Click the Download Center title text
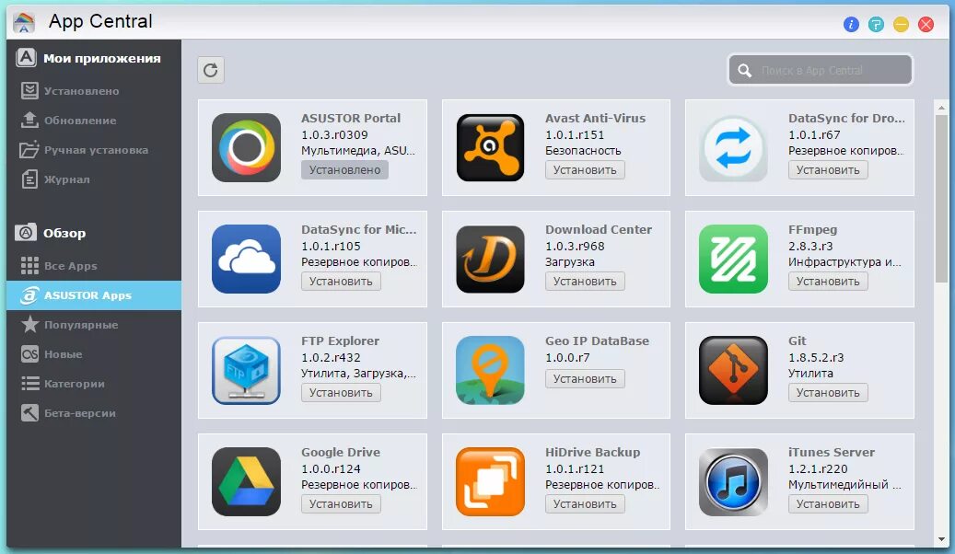This screenshot has width=955, height=554. tap(598, 229)
